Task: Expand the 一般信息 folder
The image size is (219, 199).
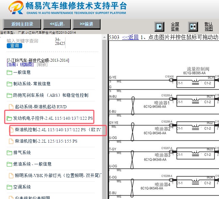Action: 22,72
